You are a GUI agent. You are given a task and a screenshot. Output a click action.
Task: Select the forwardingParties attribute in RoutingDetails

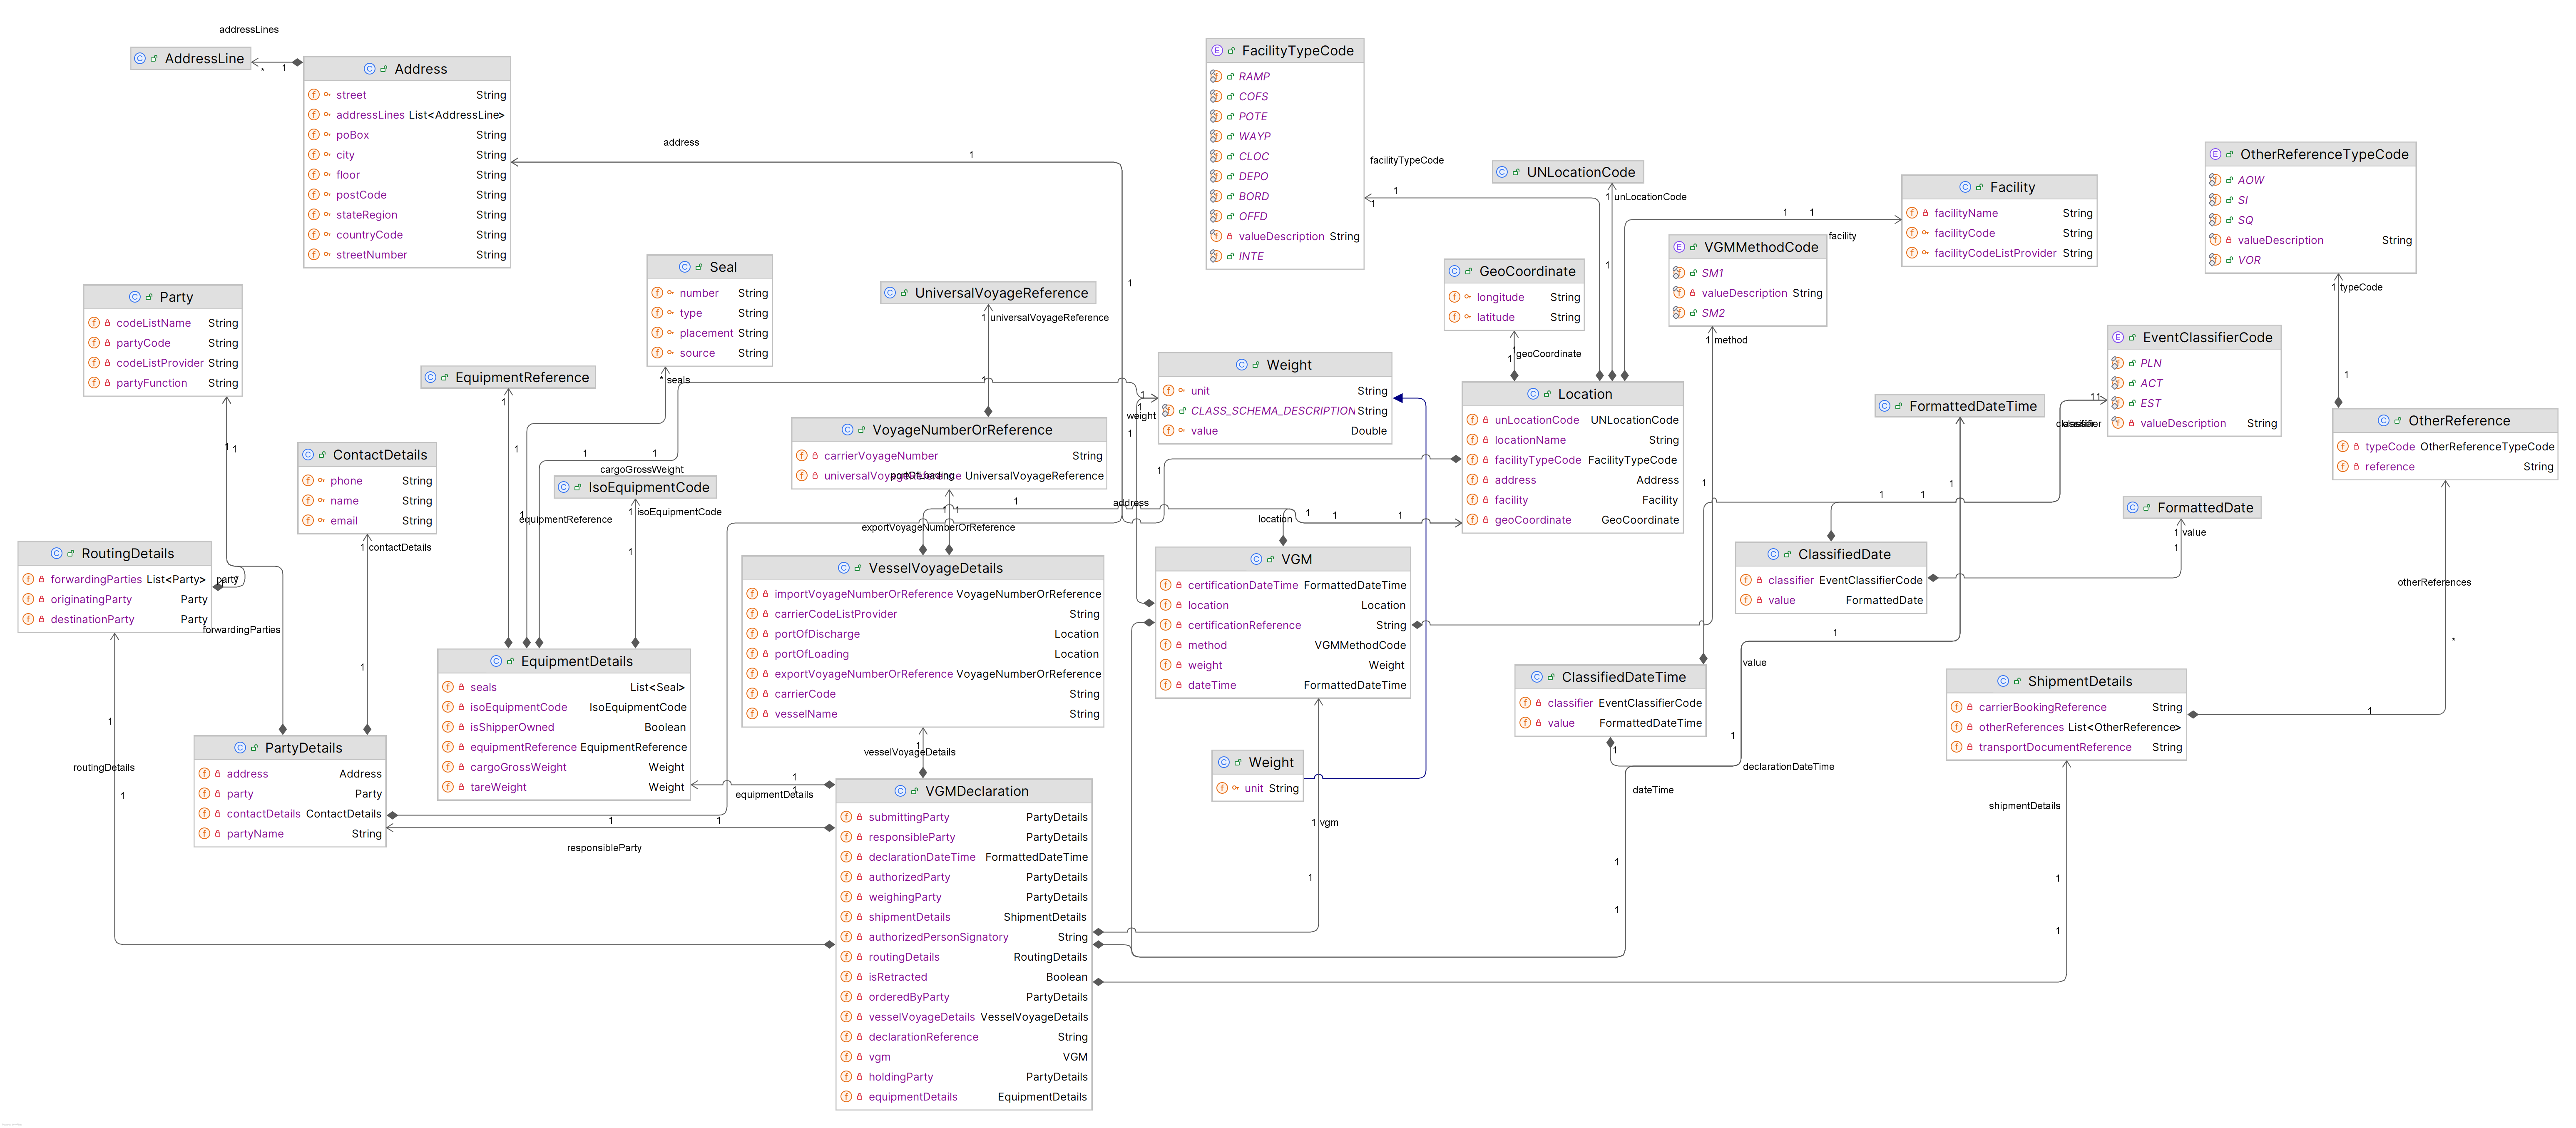click(x=96, y=579)
